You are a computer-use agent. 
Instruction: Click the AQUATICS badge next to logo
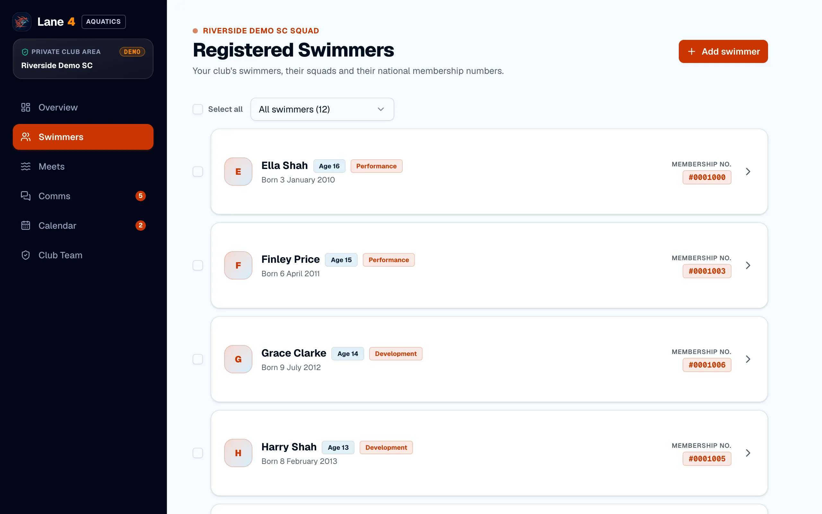coord(104,22)
